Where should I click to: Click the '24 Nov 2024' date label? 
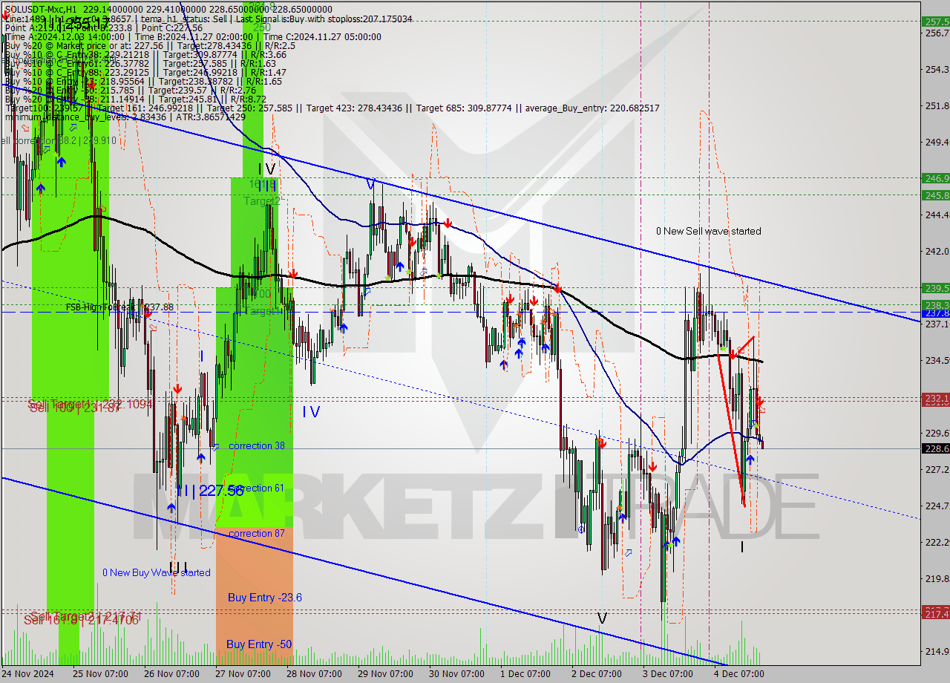(x=27, y=674)
